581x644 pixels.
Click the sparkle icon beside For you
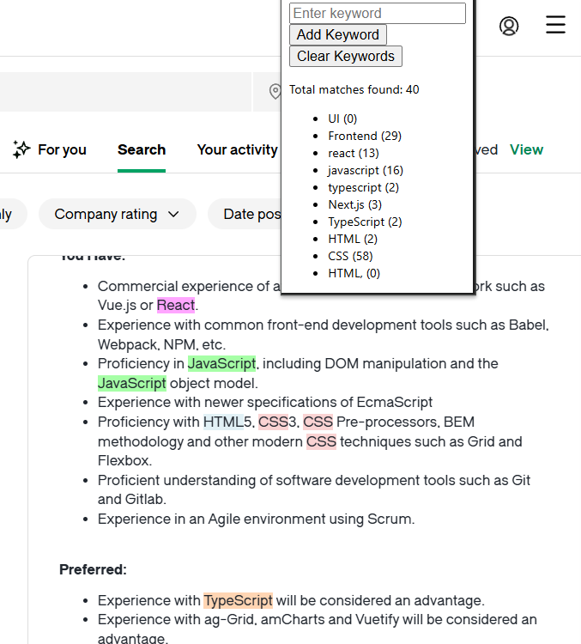pyautogui.click(x=21, y=149)
